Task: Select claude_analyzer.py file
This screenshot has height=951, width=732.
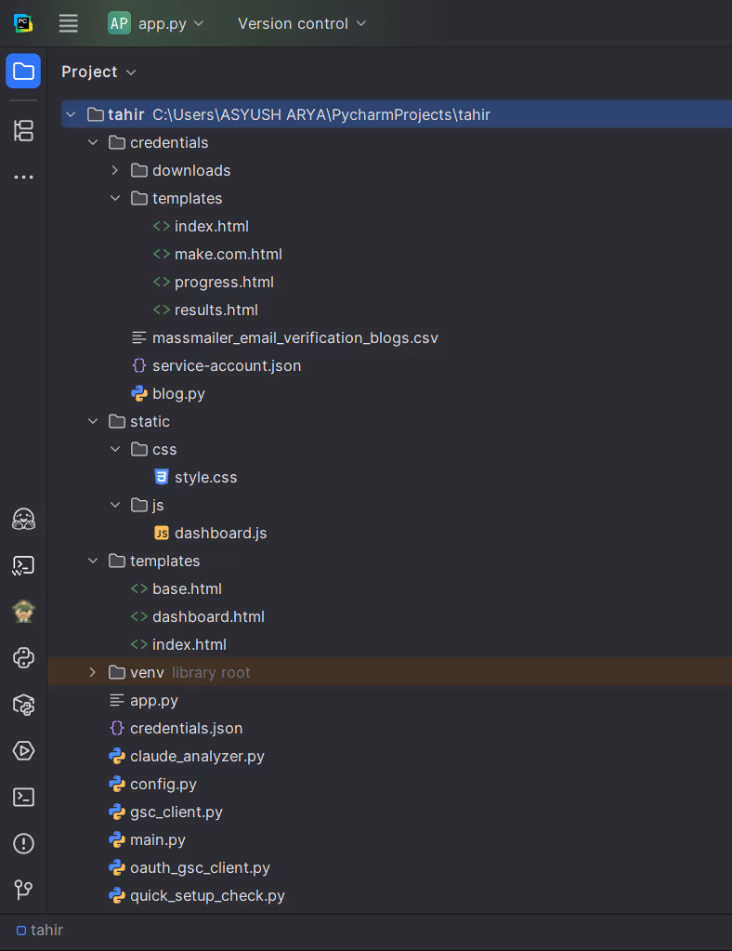Action: pos(197,757)
